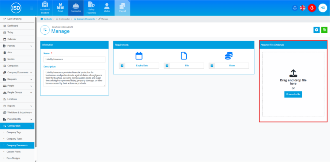Click the sidebar vertical scrollbar
The image size is (330, 162).
35,73
